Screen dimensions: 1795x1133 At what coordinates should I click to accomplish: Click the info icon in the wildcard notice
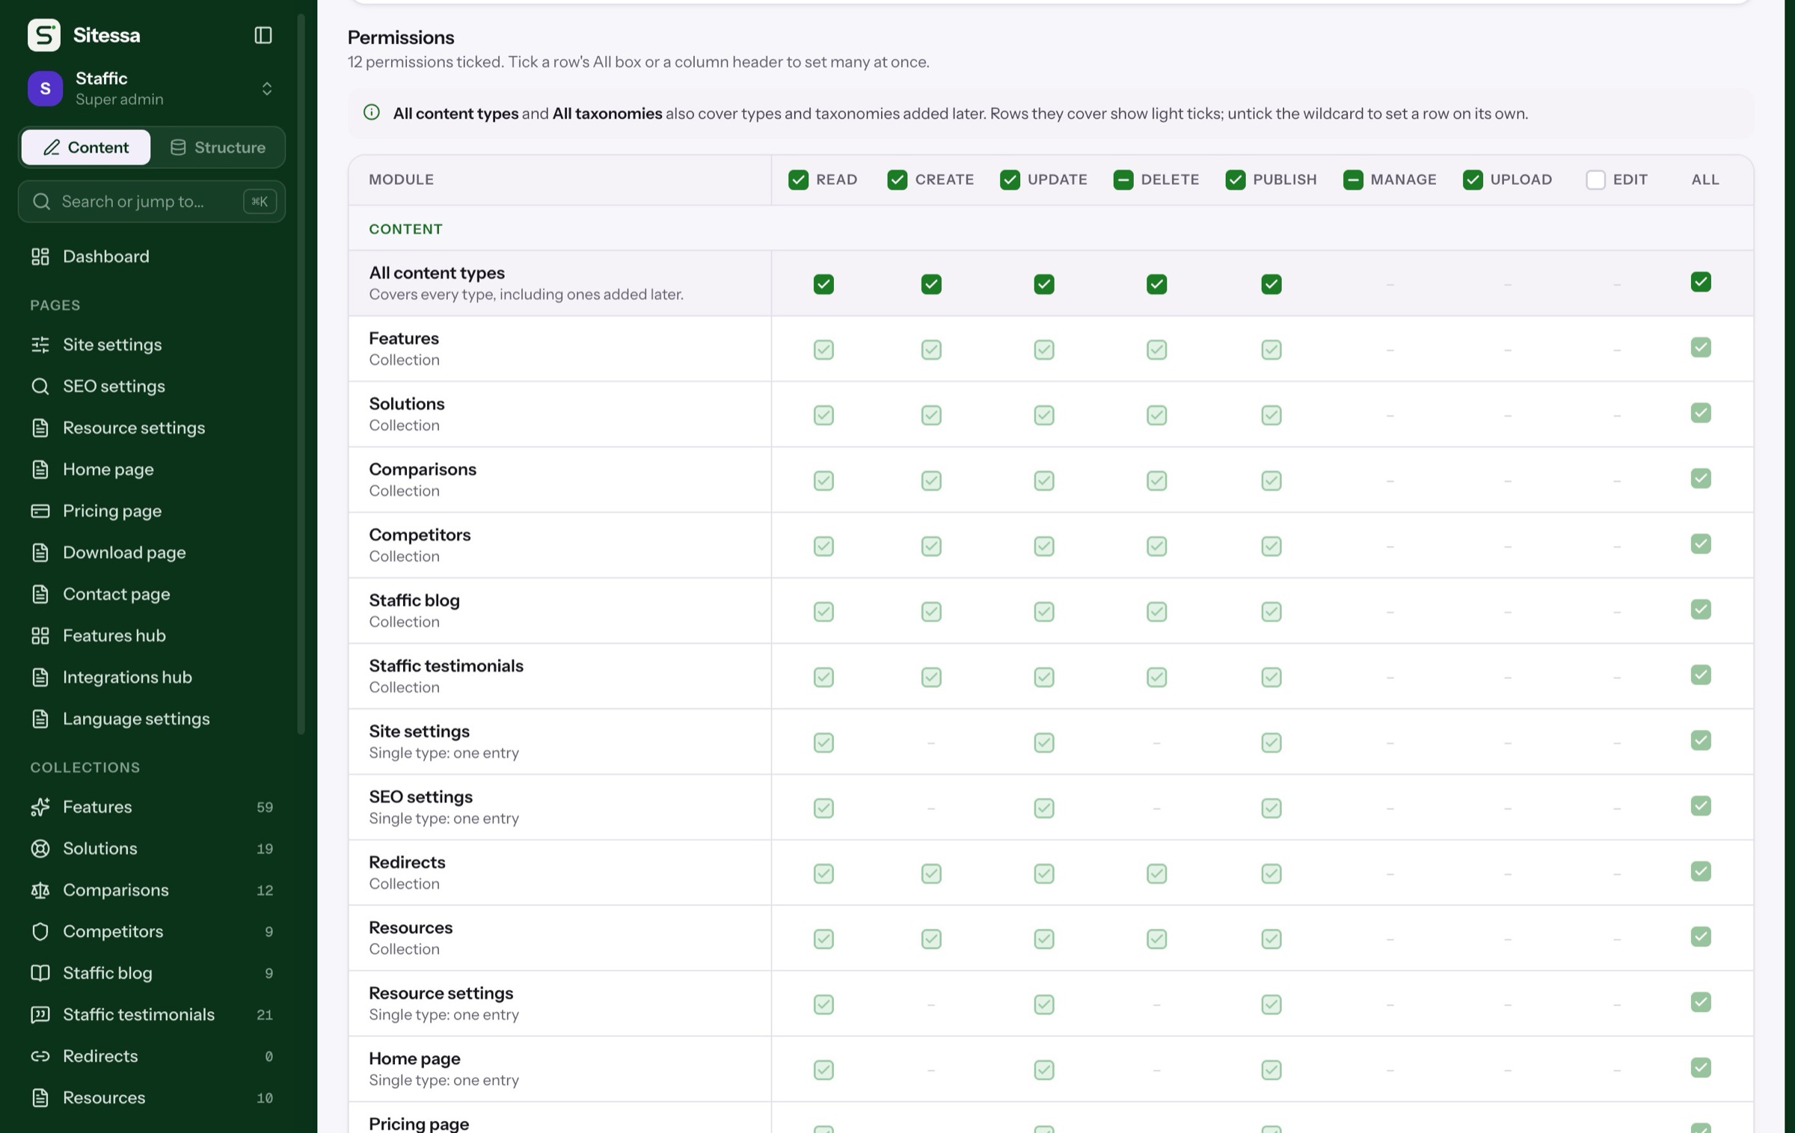point(372,113)
